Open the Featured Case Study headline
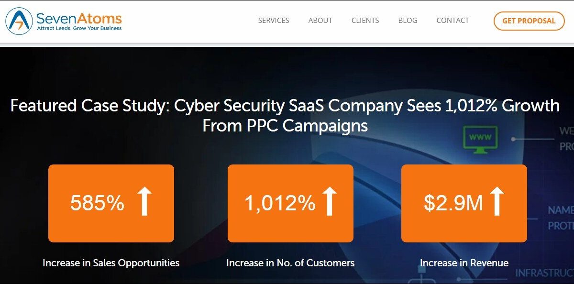The image size is (574, 284). tap(285, 115)
